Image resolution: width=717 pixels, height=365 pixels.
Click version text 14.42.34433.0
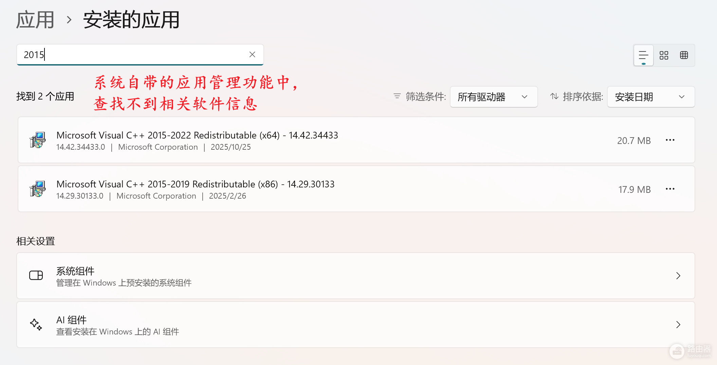tap(81, 147)
